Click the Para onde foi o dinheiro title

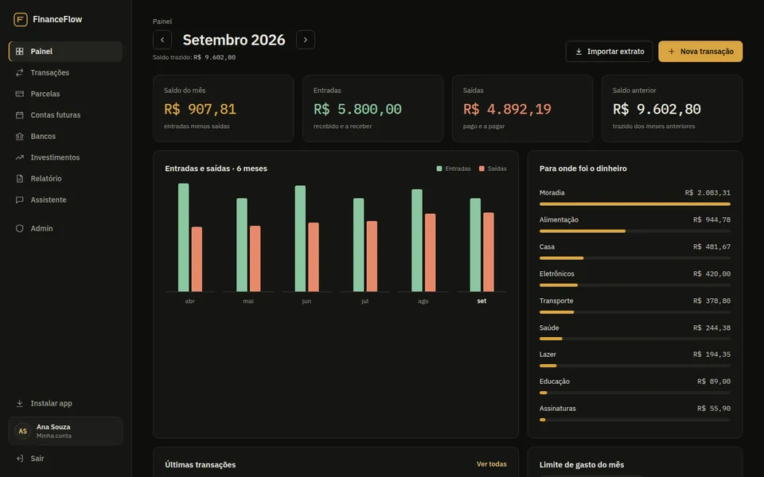point(583,169)
